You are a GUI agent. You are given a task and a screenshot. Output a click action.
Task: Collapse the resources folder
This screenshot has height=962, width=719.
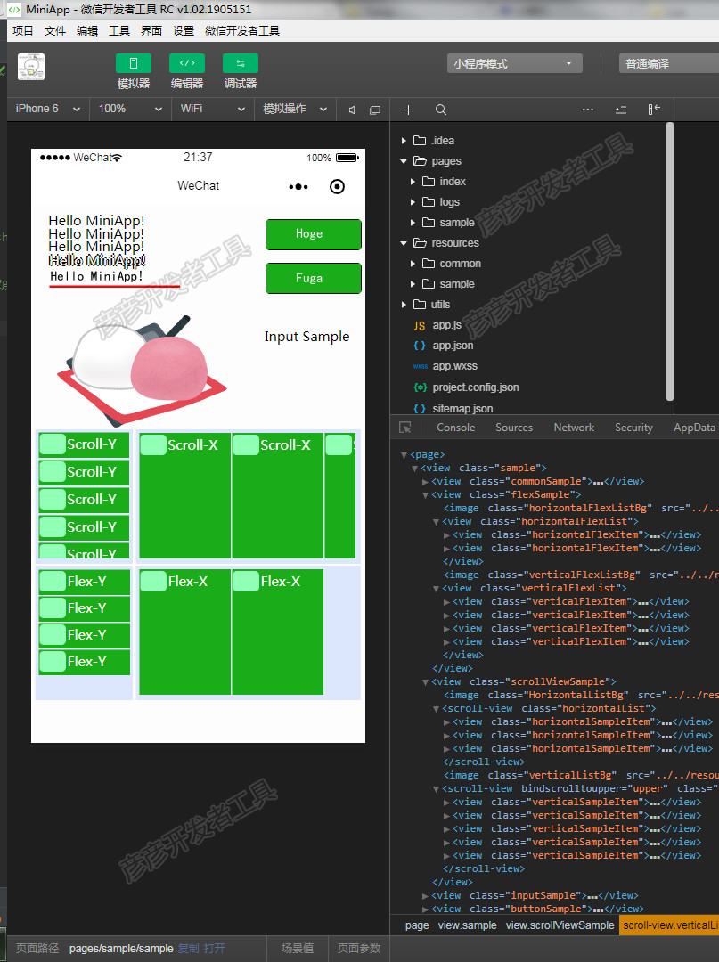coord(404,243)
